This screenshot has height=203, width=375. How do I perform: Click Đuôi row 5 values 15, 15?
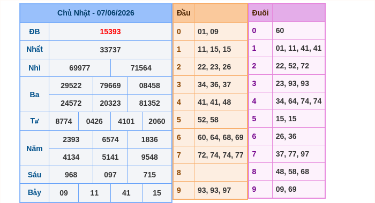pyautogui.click(x=286, y=119)
